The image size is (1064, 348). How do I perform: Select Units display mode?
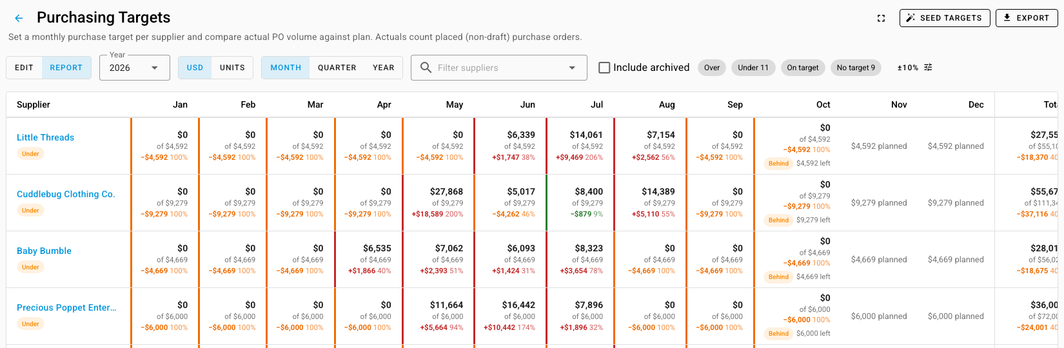click(x=232, y=68)
